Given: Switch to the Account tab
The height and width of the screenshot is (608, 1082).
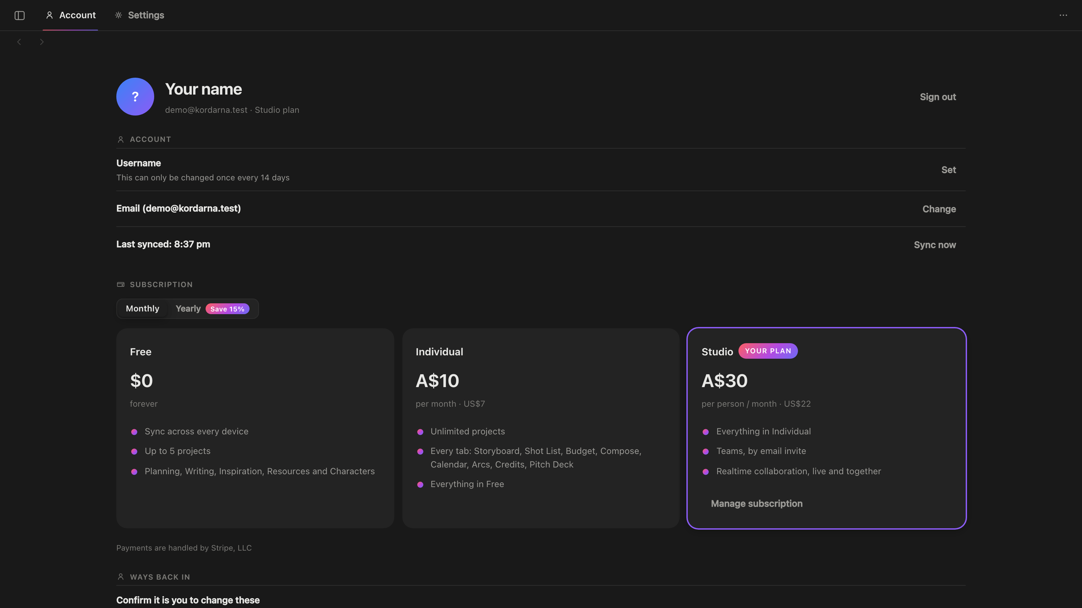Looking at the screenshot, I should click(71, 15).
